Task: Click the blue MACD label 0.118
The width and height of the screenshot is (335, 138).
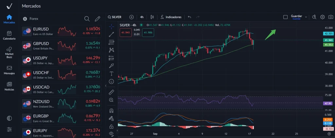Action: coord(328,123)
